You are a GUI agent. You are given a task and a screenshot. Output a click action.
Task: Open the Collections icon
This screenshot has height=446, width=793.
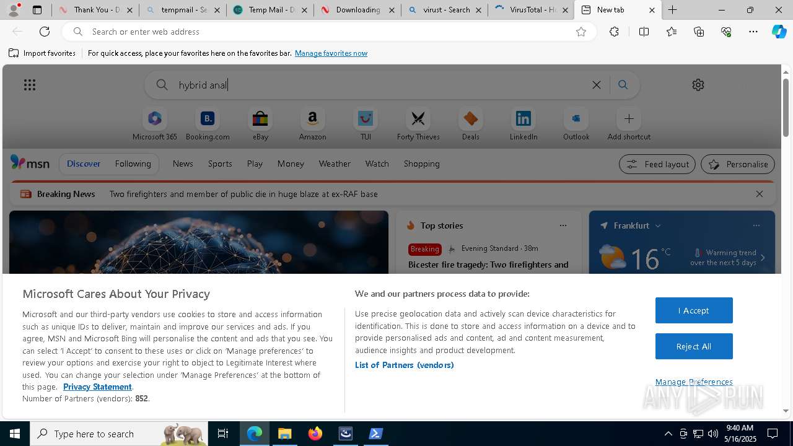[x=699, y=32]
